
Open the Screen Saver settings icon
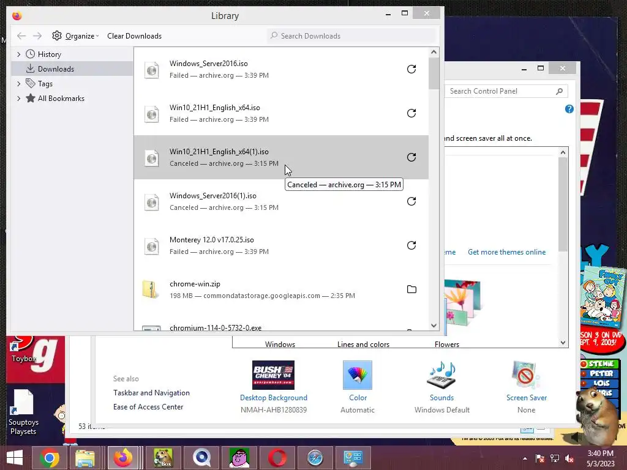(x=526, y=375)
